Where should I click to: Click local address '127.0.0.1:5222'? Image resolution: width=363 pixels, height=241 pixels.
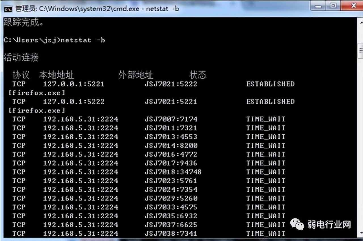(x=74, y=102)
